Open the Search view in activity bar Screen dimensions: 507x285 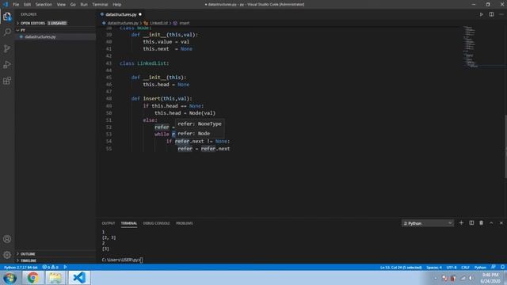(7, 32)
